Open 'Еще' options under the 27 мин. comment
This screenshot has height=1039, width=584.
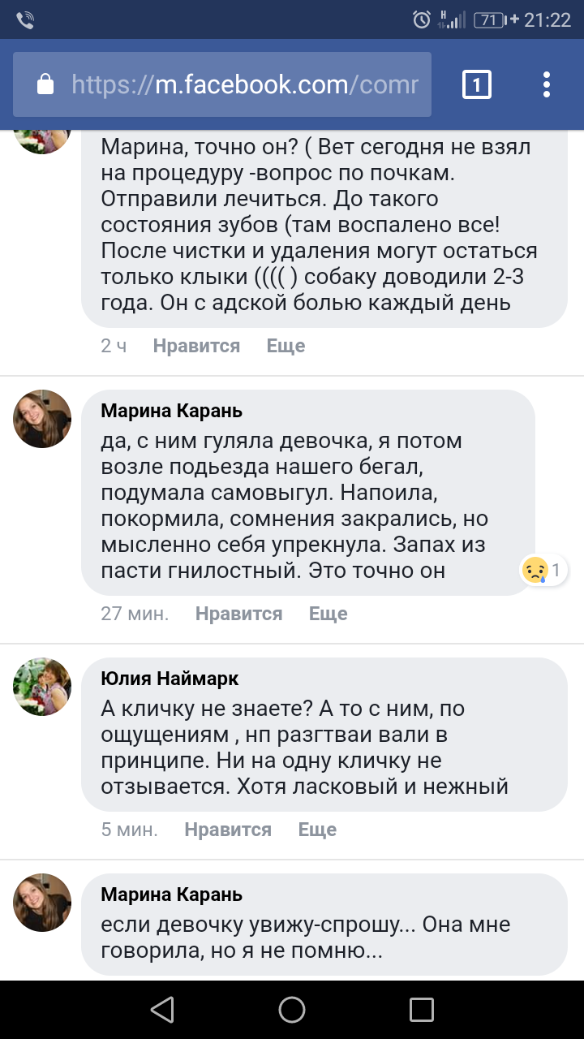coord(328,614)
